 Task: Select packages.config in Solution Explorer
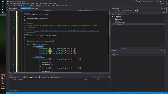(121, 23)
